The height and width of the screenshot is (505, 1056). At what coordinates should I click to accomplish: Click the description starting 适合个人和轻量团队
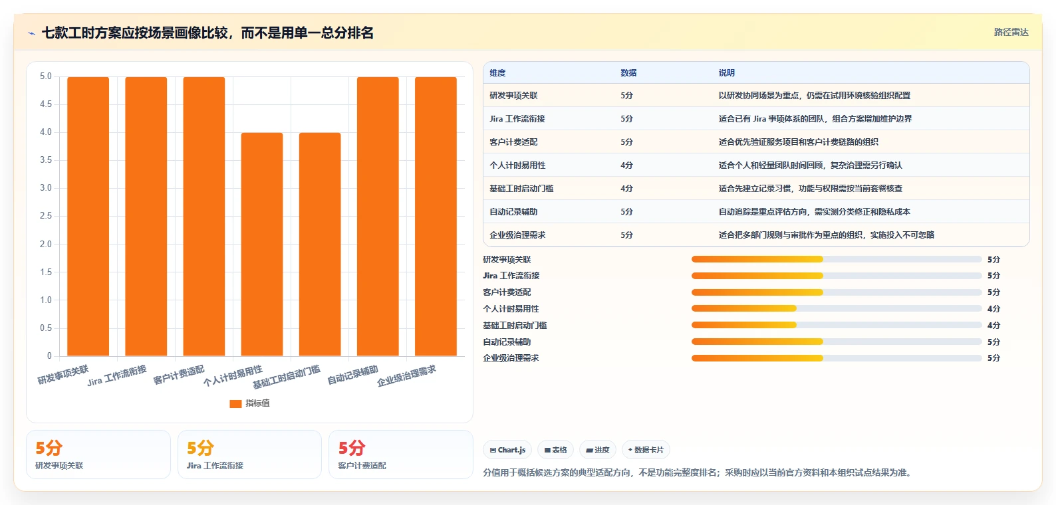tap(810, 165)
